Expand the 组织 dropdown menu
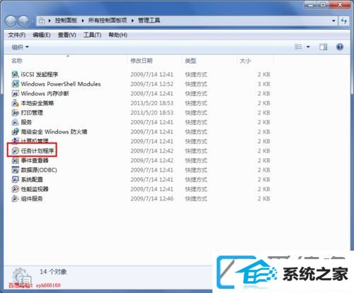 pyautogui.click(x=20, y=47)
